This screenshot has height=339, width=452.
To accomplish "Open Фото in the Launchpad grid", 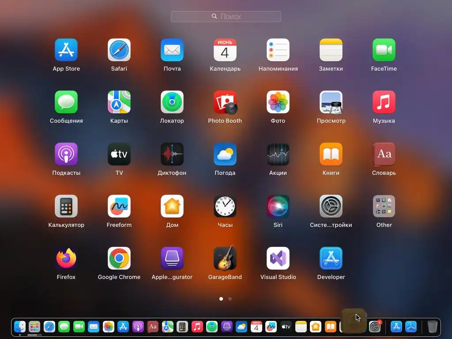I will tap(278, 102).
